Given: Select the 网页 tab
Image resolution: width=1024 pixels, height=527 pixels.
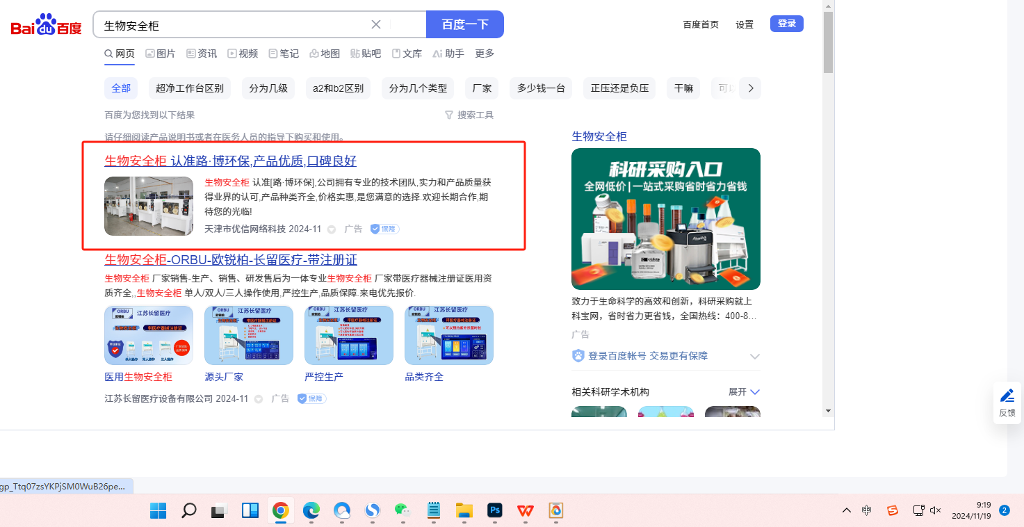Looking at the screenshot, I should 120,54.
